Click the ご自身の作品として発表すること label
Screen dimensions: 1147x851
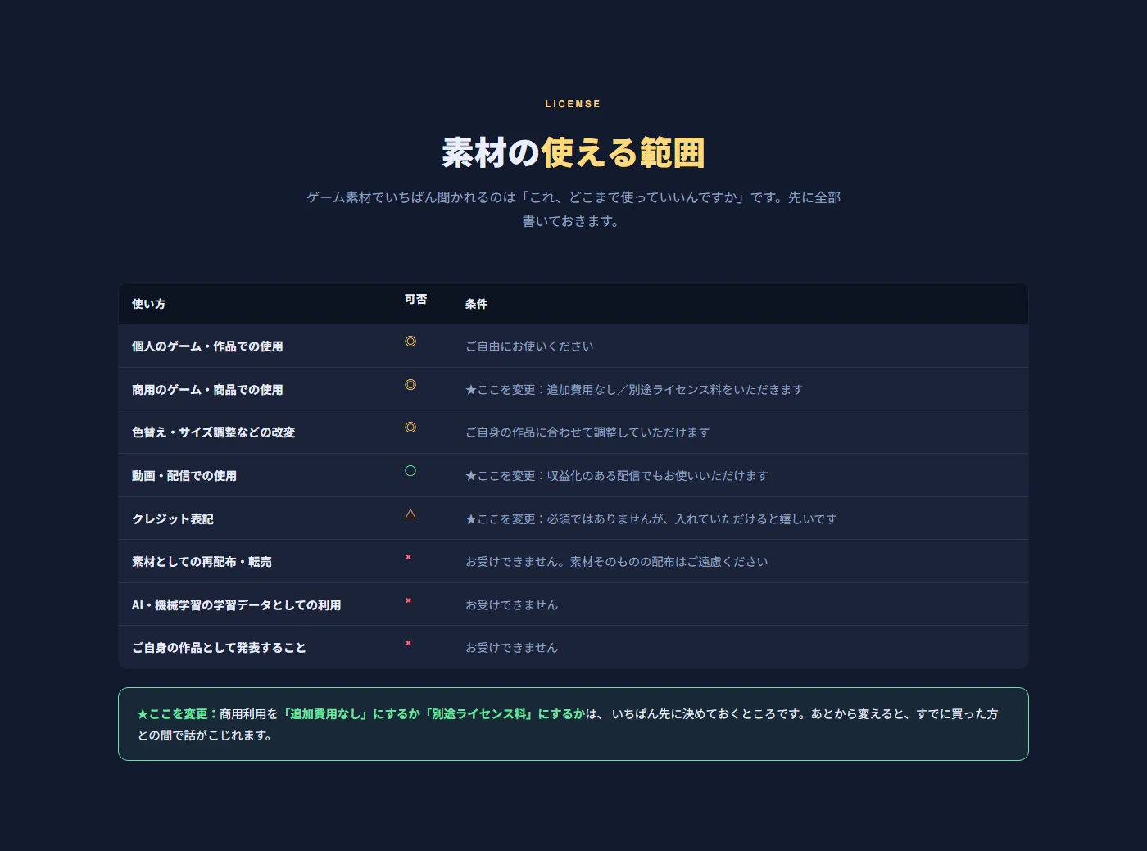tap(219, 648)
